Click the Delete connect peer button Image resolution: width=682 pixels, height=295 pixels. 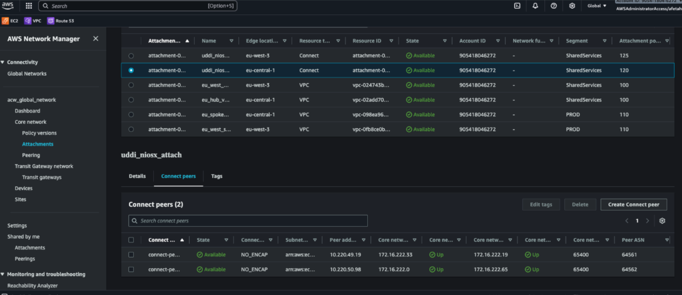tap(580, 204)
